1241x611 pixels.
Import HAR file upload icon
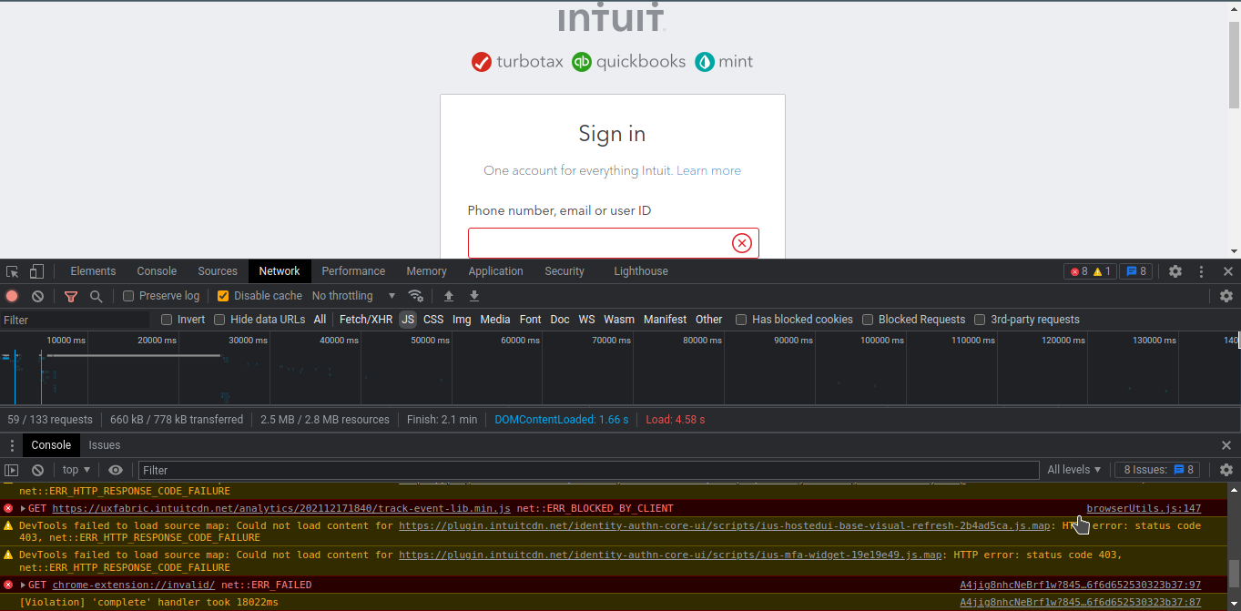click(449, 296)
